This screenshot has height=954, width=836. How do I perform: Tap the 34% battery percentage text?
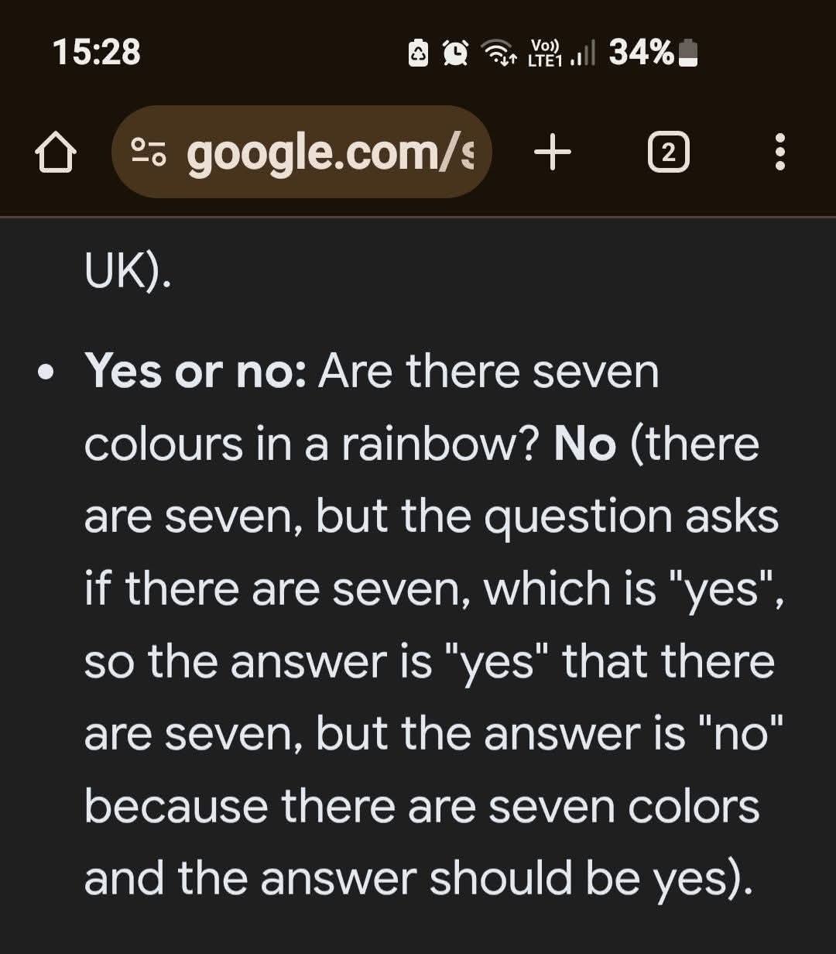tap(641, 53)
